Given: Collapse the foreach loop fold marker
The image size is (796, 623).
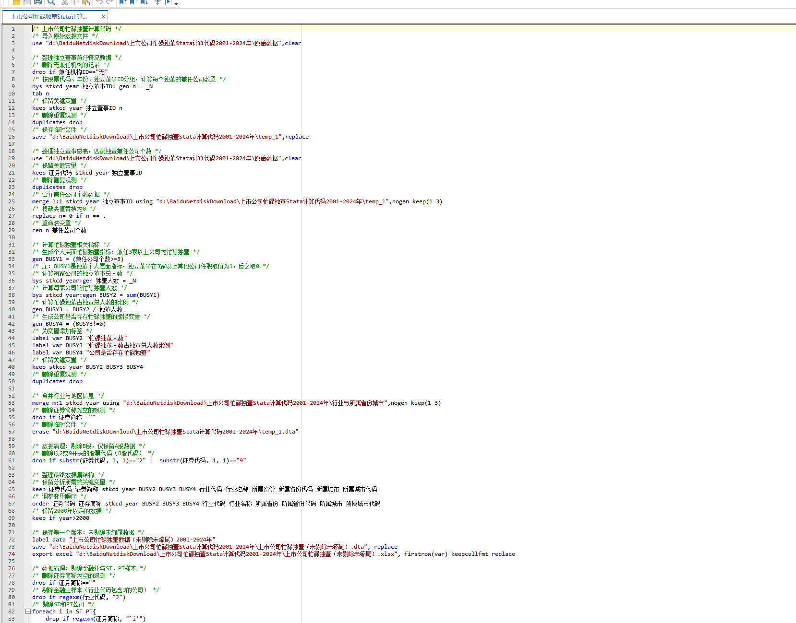Looking at the screenshot, I should pos(28,611).
